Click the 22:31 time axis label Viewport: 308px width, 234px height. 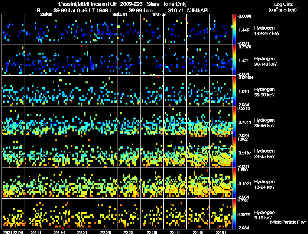129,232
